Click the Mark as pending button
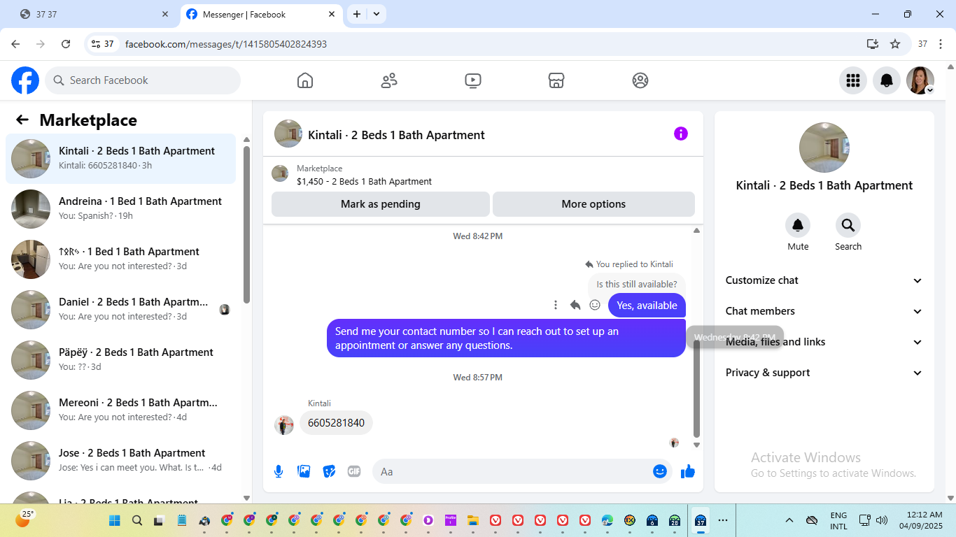The width and height of the screenshot is (956, 537). pos(381,204)
